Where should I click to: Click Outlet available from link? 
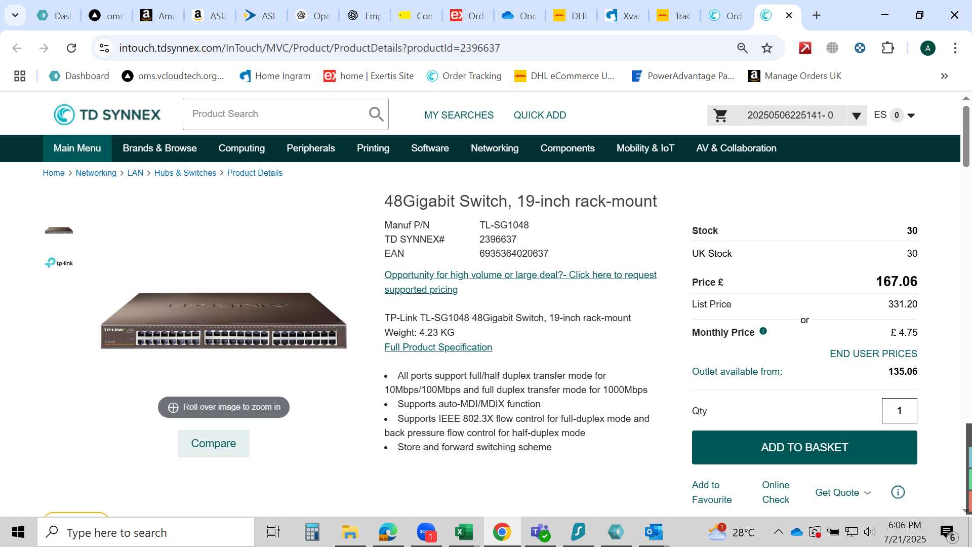tap(737, 371)
